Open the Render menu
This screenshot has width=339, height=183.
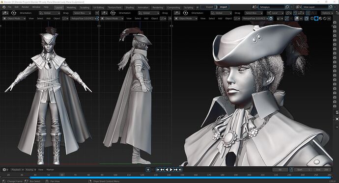(25, 7)
